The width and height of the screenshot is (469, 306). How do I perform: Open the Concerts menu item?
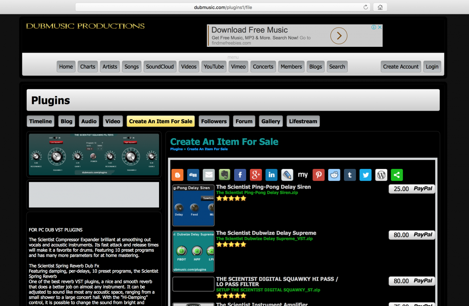coord(263,67)
